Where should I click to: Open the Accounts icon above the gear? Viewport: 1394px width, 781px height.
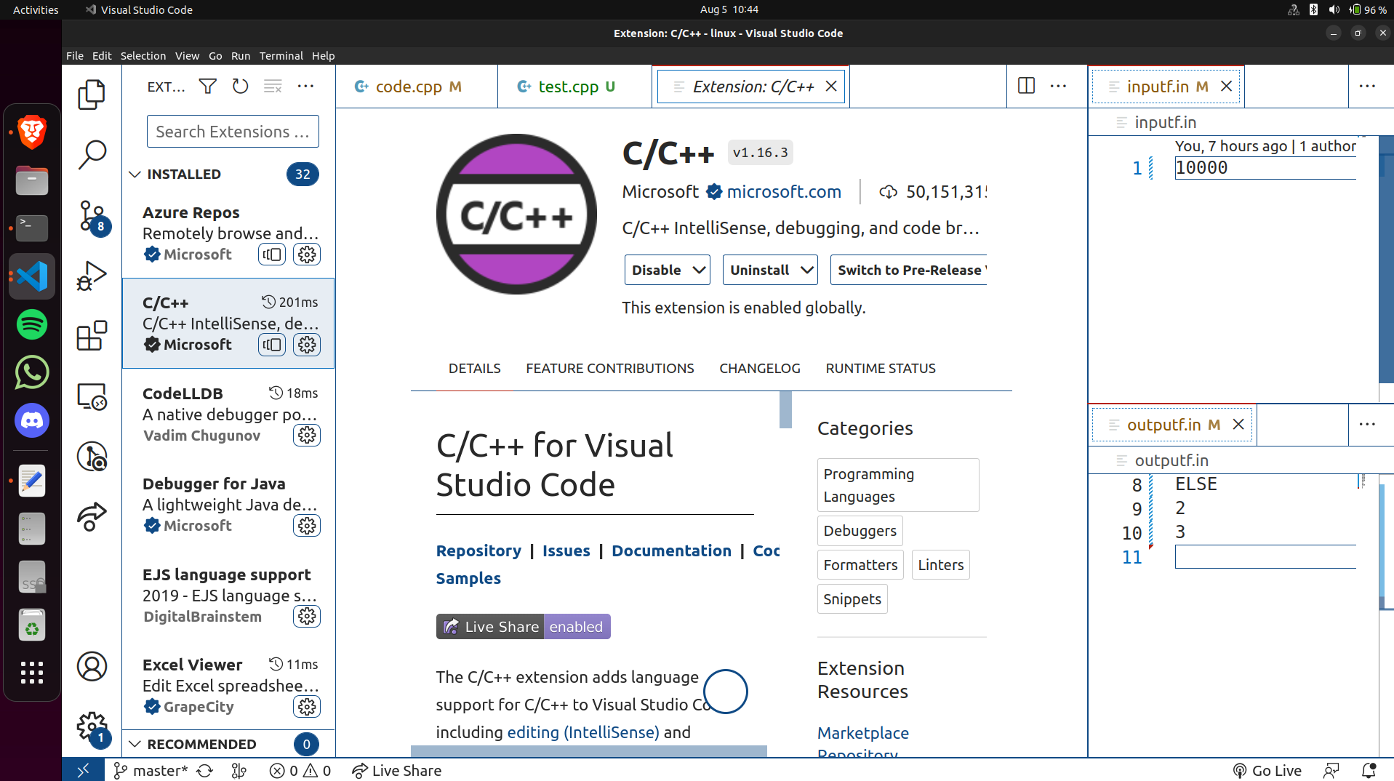[x=92, y=666]
